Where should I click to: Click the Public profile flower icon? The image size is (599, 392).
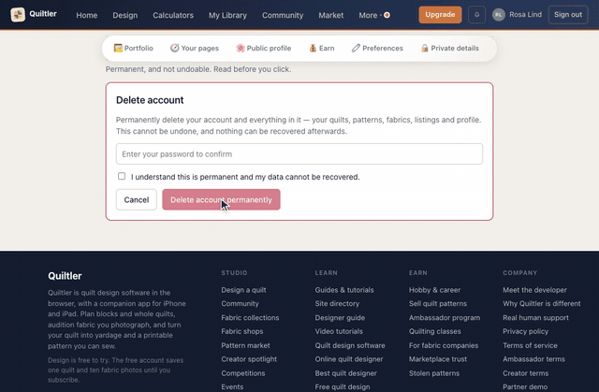click(x=241, y=48)
